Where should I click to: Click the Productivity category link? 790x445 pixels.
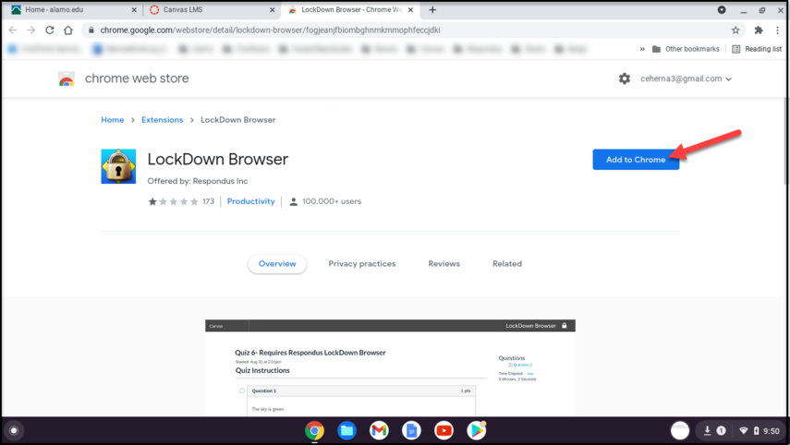click(250, 201)
